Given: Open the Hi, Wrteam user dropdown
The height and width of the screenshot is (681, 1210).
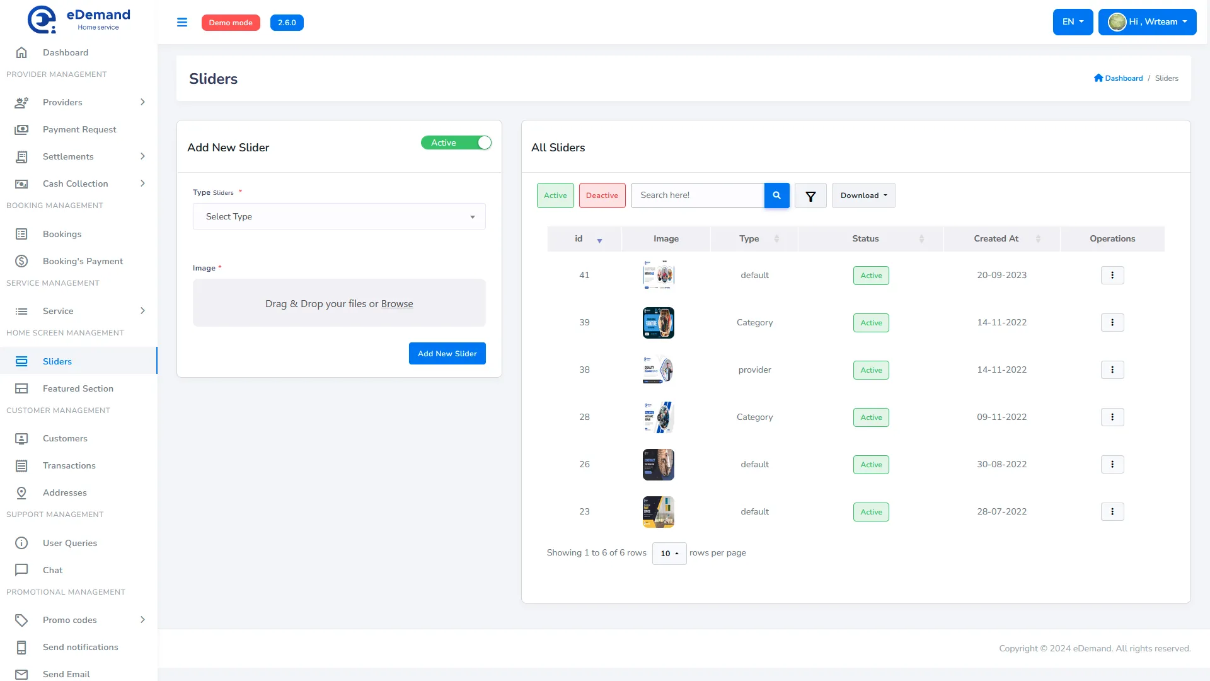Looking at the screenshot, I should click(x=1147, y=22).
